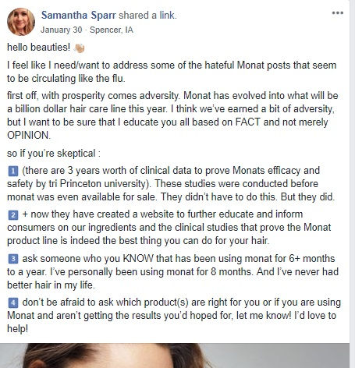Click the Spencer, IA location link

[x=112, y=30]
